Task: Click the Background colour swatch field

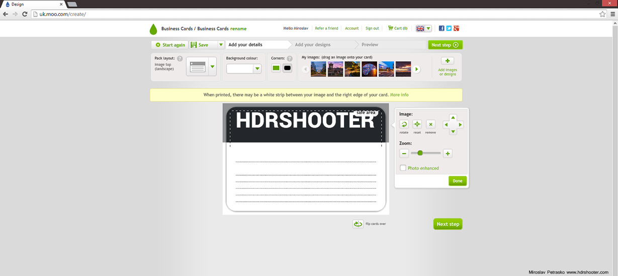Action: point(240,69)
